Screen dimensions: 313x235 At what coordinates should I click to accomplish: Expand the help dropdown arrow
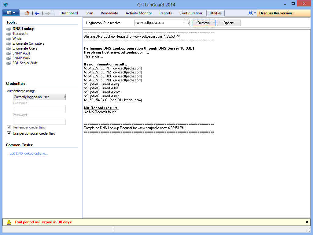point(255,13)
